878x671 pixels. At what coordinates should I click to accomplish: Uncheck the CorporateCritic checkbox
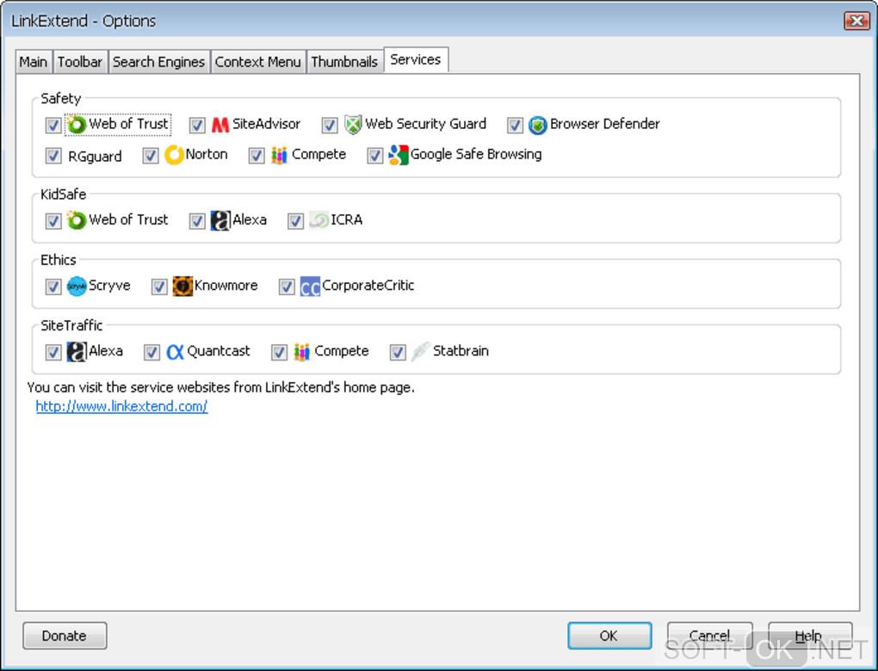287,286
